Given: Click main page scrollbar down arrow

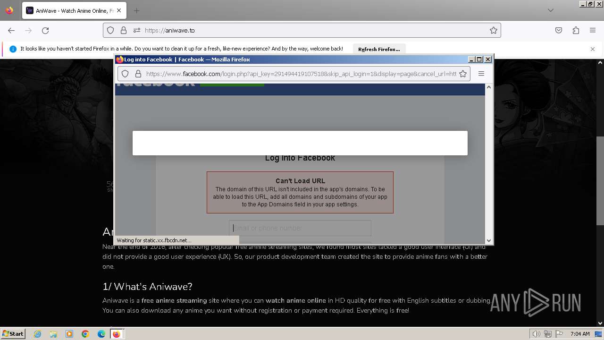Looking at the screenshot, I should pyautogui.click(x=600, y=323).
